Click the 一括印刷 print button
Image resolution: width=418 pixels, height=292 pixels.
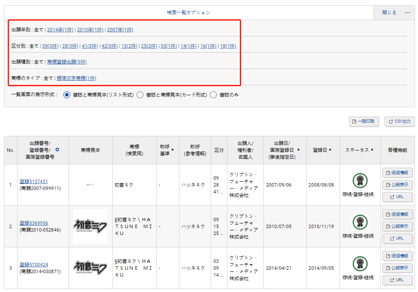(364, 122)
